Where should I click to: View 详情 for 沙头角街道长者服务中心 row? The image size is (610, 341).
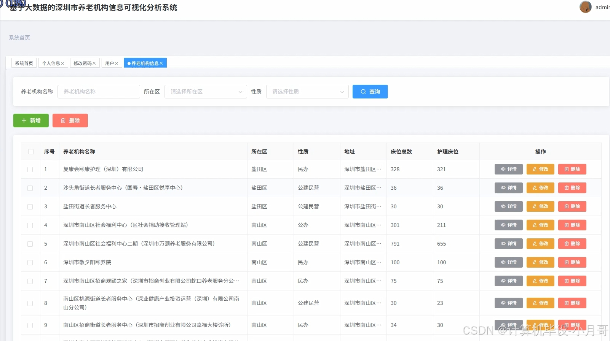[509, 188]
